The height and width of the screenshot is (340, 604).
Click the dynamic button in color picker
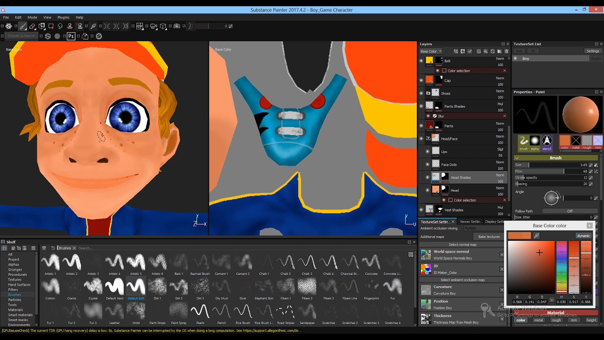tap(583, 236)
